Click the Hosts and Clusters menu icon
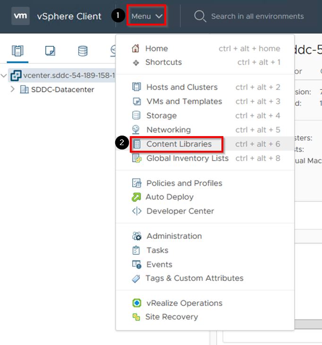The width and height of the screenshot is (322, 345). (x=136, y=87)
